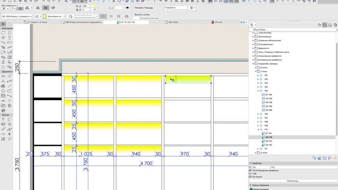Choose the polygonal fill geometry method icon
This screenshot has width=338, height=190.
(38, 8)
